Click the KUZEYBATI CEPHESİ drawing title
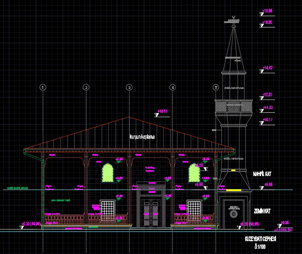302x254 pixels. coord(261,239)
